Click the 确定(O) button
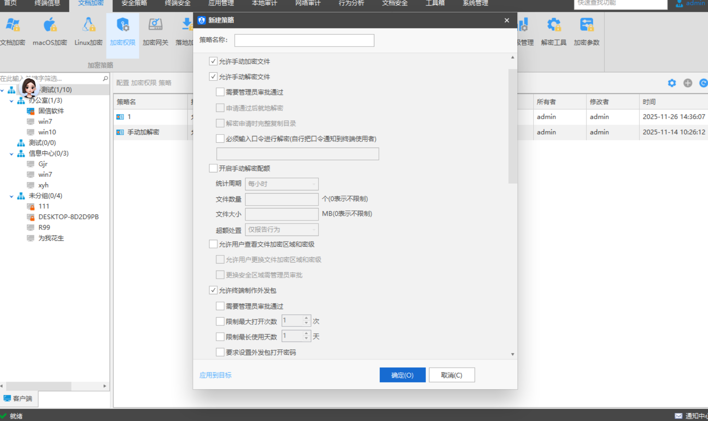Image resolution: width=708 pixels, height=421 pixels. point(402,375)
